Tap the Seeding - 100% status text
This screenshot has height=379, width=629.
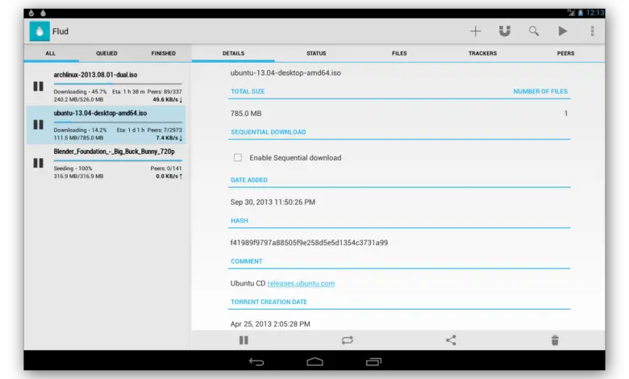pos(73,169)
